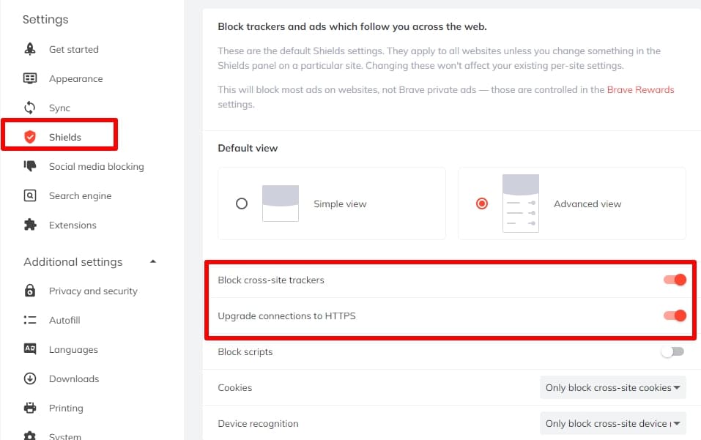This screenshot has height=440, width=701.
Task: Click the Advanced view label text
Action: tap(587, 204)
